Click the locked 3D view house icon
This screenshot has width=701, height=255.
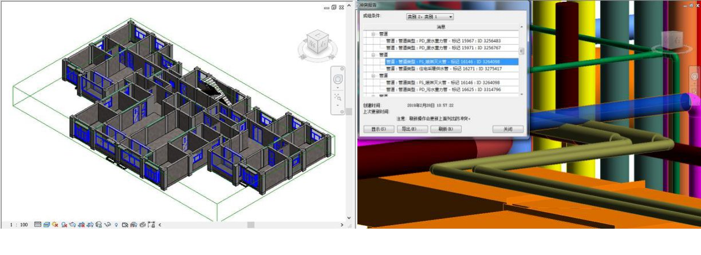(x=99, y=225)
